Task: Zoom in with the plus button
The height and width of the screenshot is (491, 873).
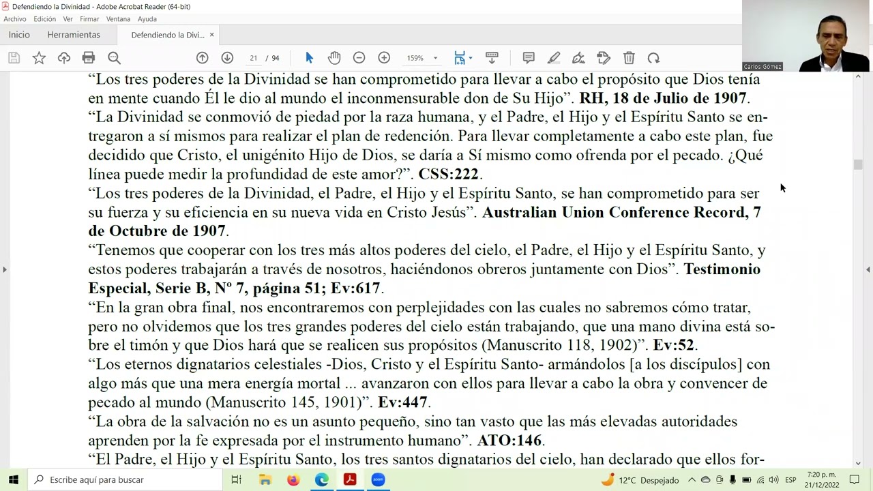Action: (384, 58)
